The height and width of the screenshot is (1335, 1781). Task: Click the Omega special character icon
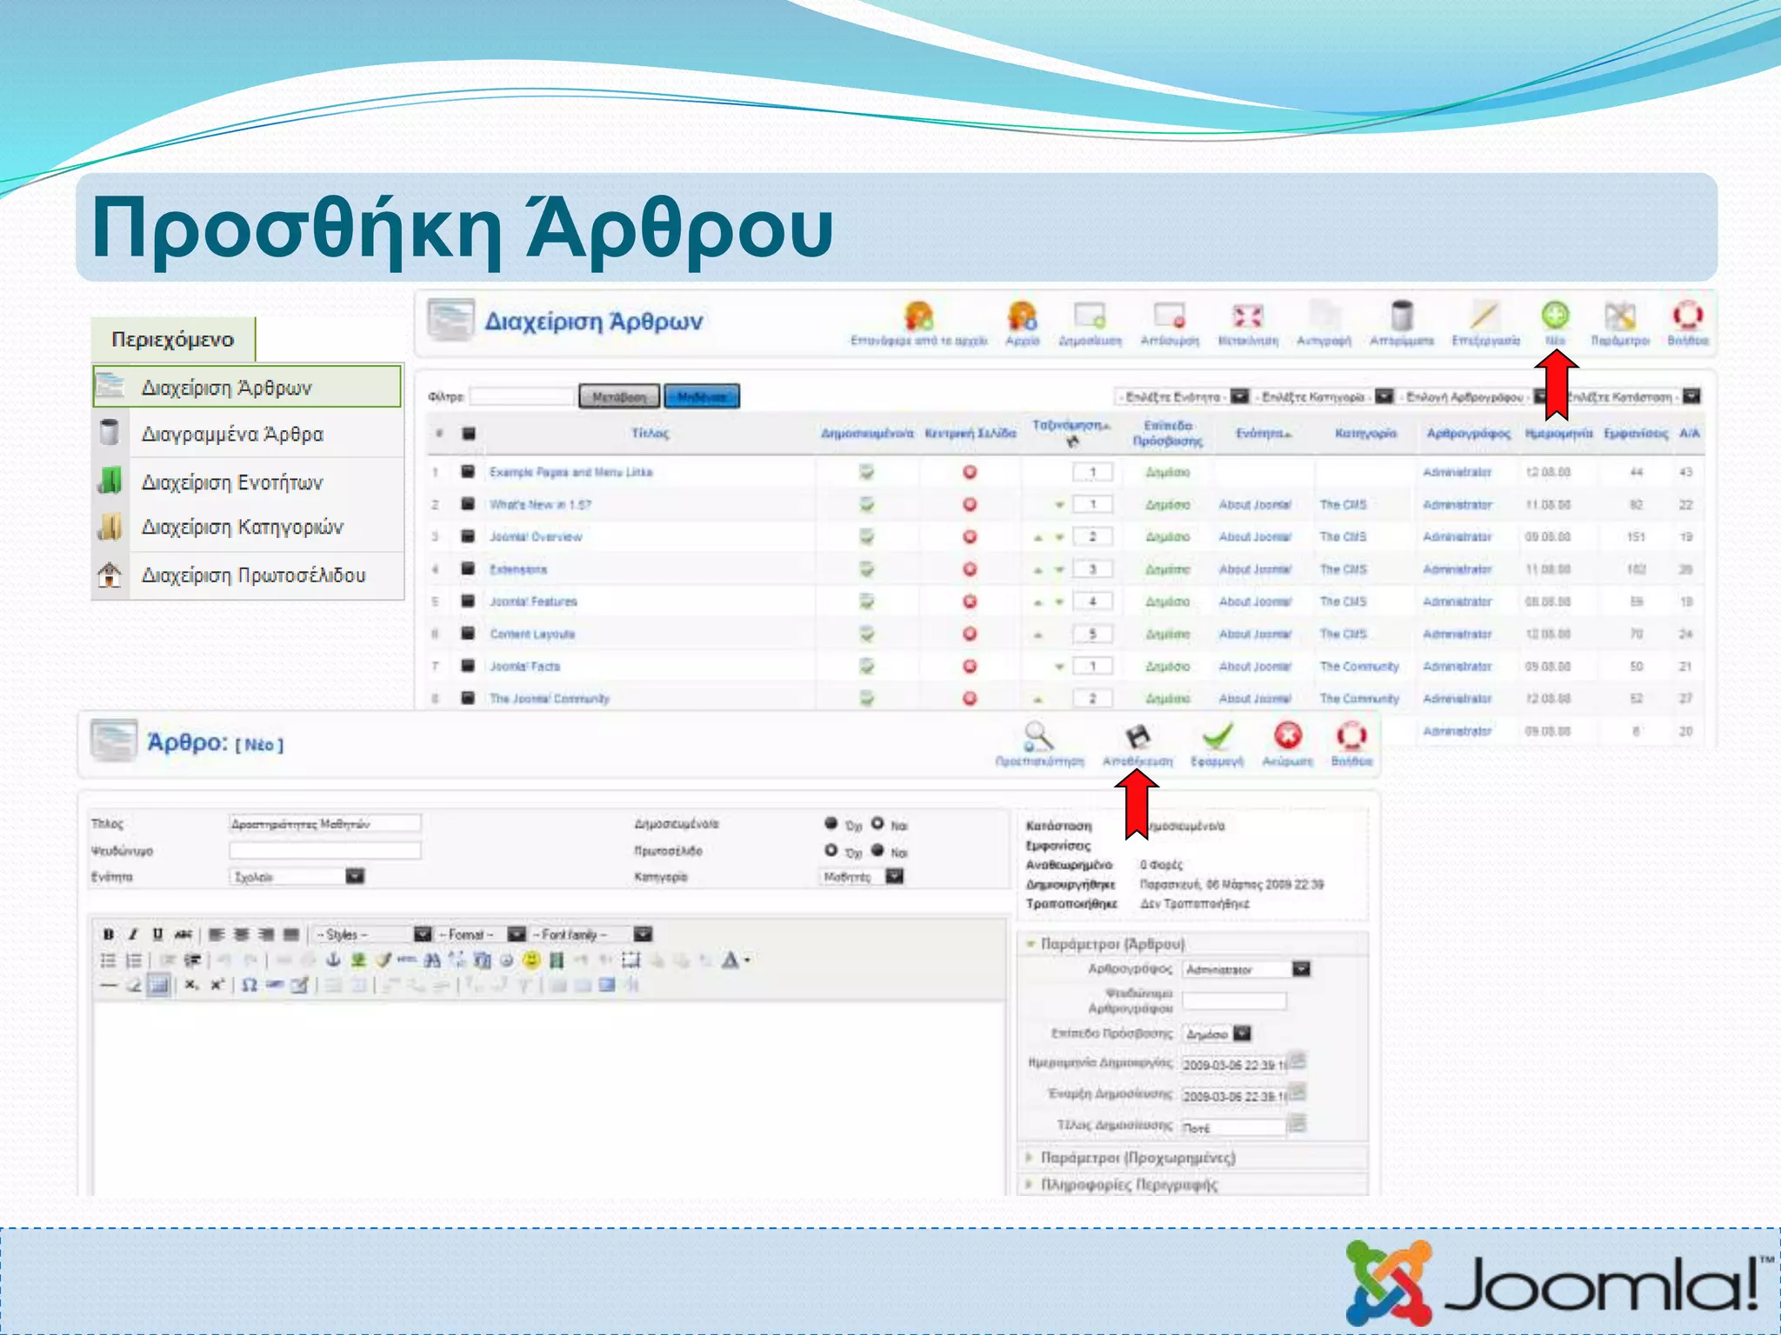point(249,986)
